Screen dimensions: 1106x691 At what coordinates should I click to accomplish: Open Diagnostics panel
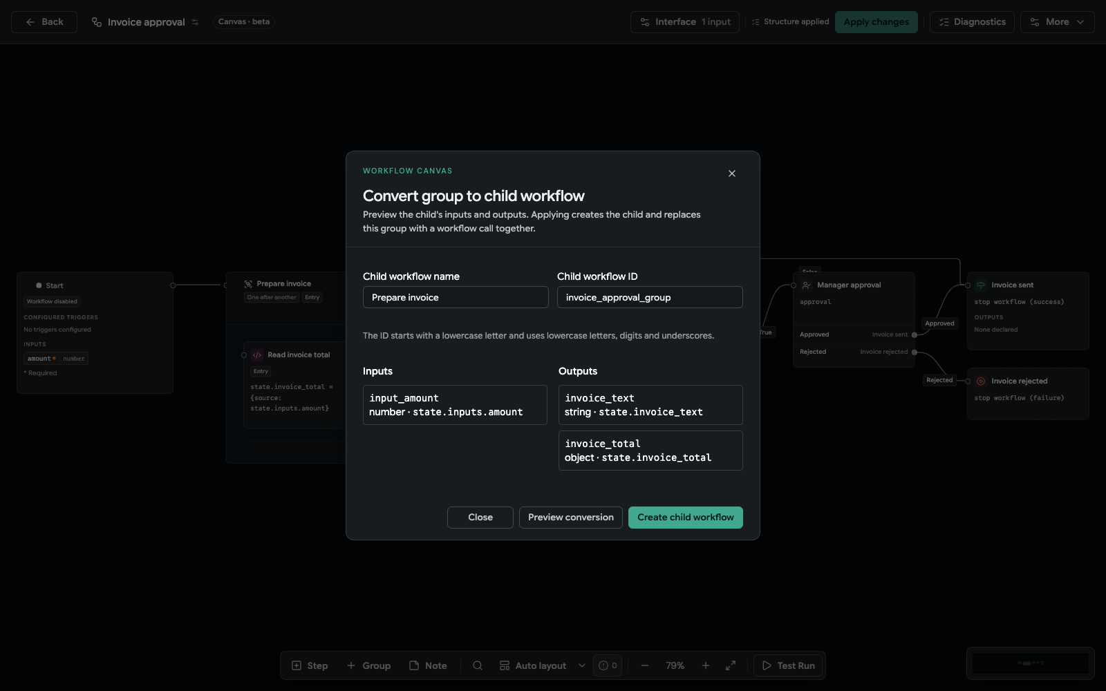972,22
